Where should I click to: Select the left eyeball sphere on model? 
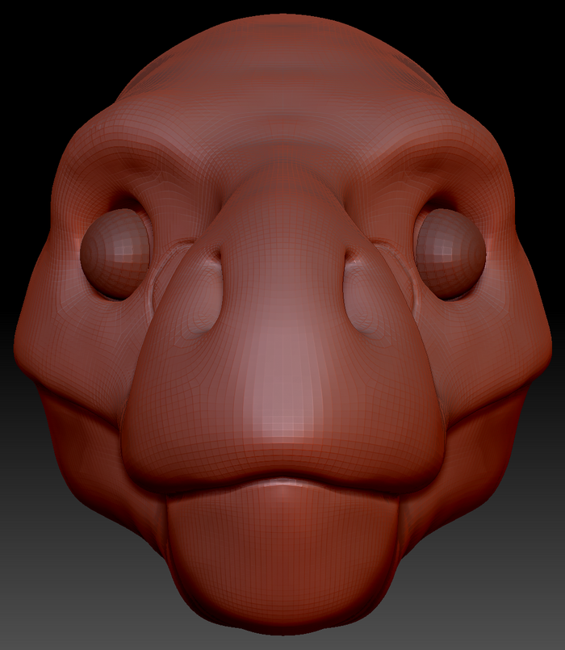(x=115, y=254)
